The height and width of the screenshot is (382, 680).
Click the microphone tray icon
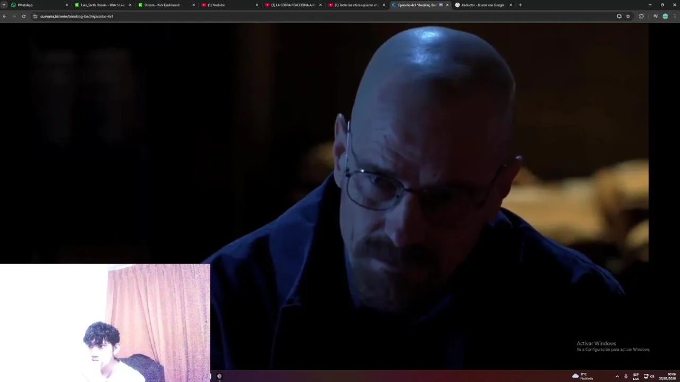point(626,376)
